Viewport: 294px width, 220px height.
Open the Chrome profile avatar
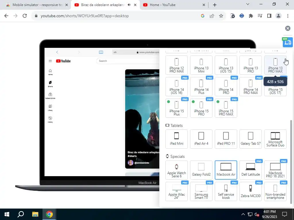click(x=278, y=16)
